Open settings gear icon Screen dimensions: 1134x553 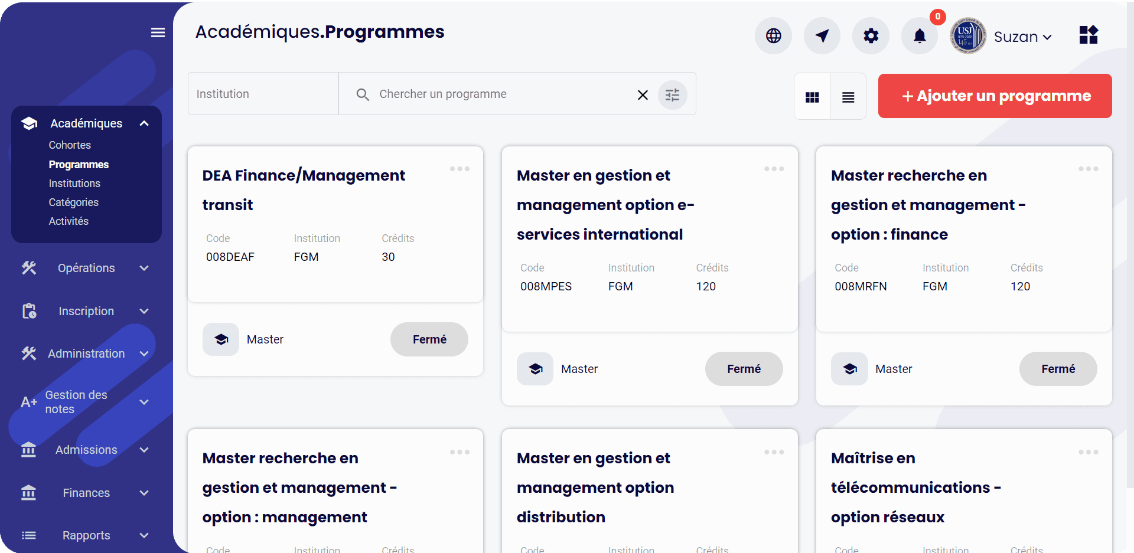click(x=871, y=36)
